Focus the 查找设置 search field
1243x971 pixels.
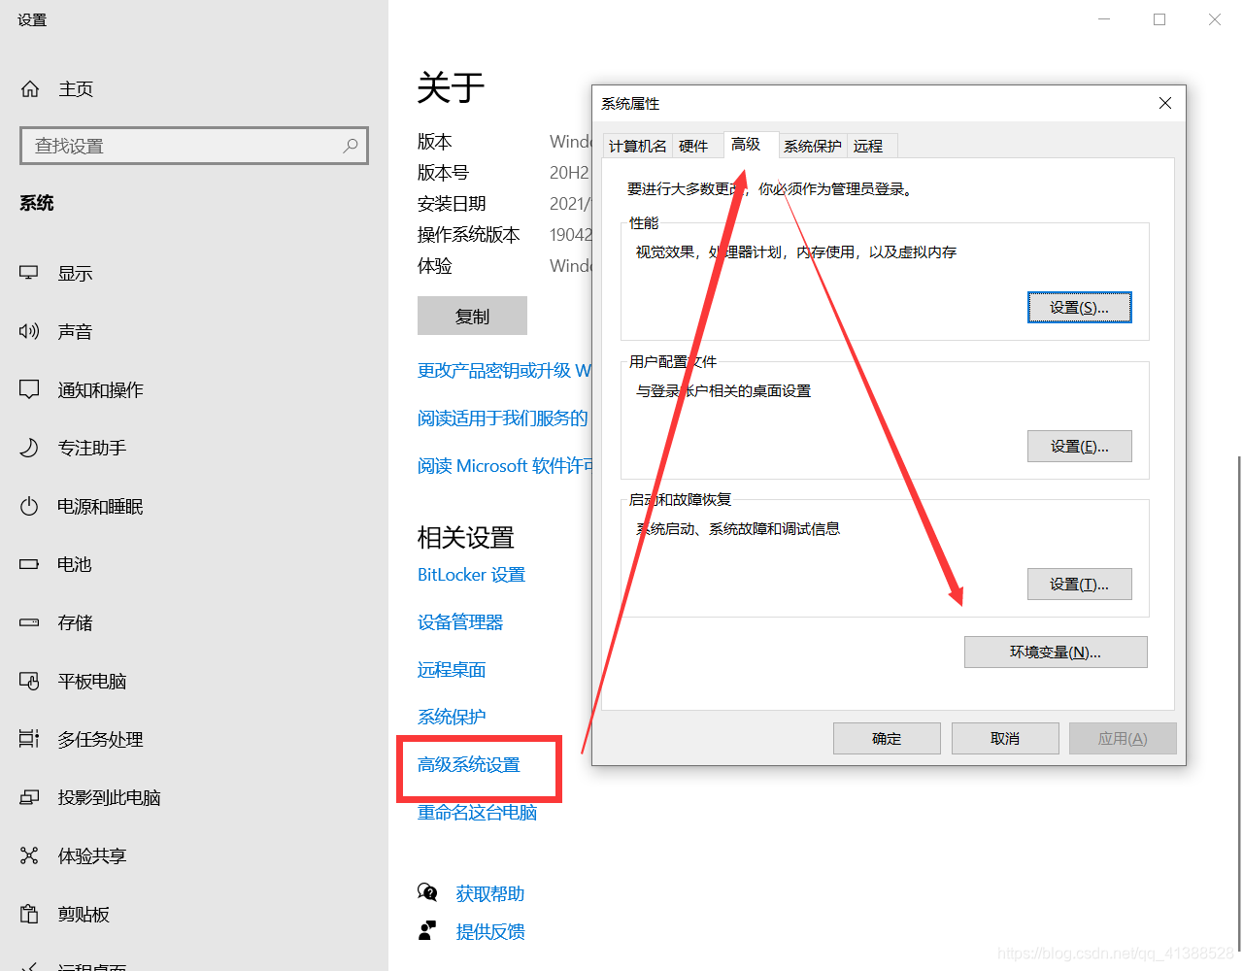click(x=194, y=146)
